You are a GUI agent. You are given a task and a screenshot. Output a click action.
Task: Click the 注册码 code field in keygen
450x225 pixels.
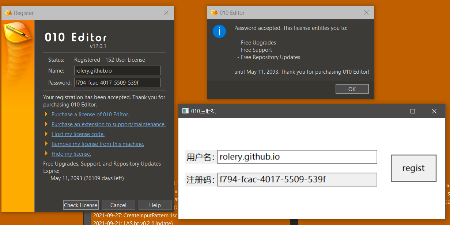pos(297,179)
